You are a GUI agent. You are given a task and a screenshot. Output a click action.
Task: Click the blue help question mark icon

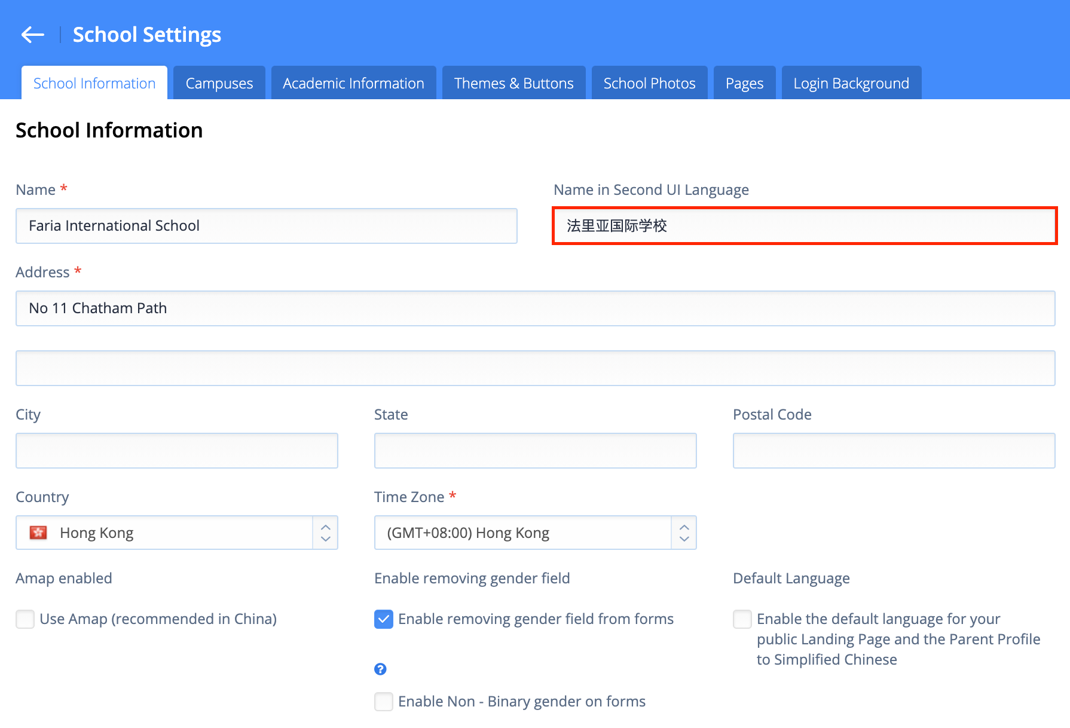coord(380,669)
